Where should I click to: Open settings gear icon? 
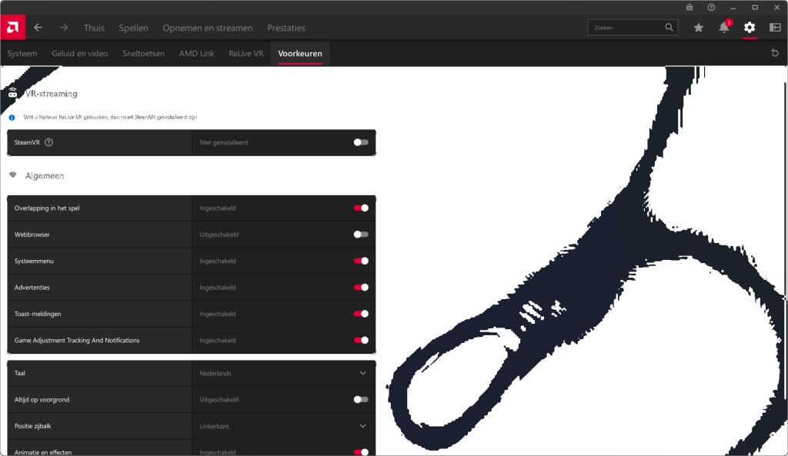[750, 28]
